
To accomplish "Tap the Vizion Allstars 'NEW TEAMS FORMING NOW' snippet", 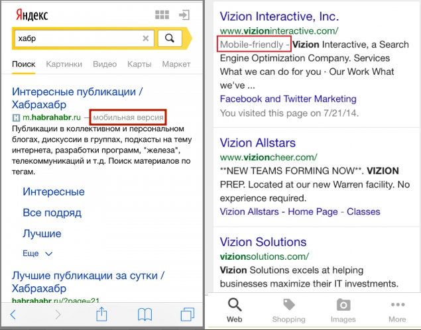I will tap(315, 185).
